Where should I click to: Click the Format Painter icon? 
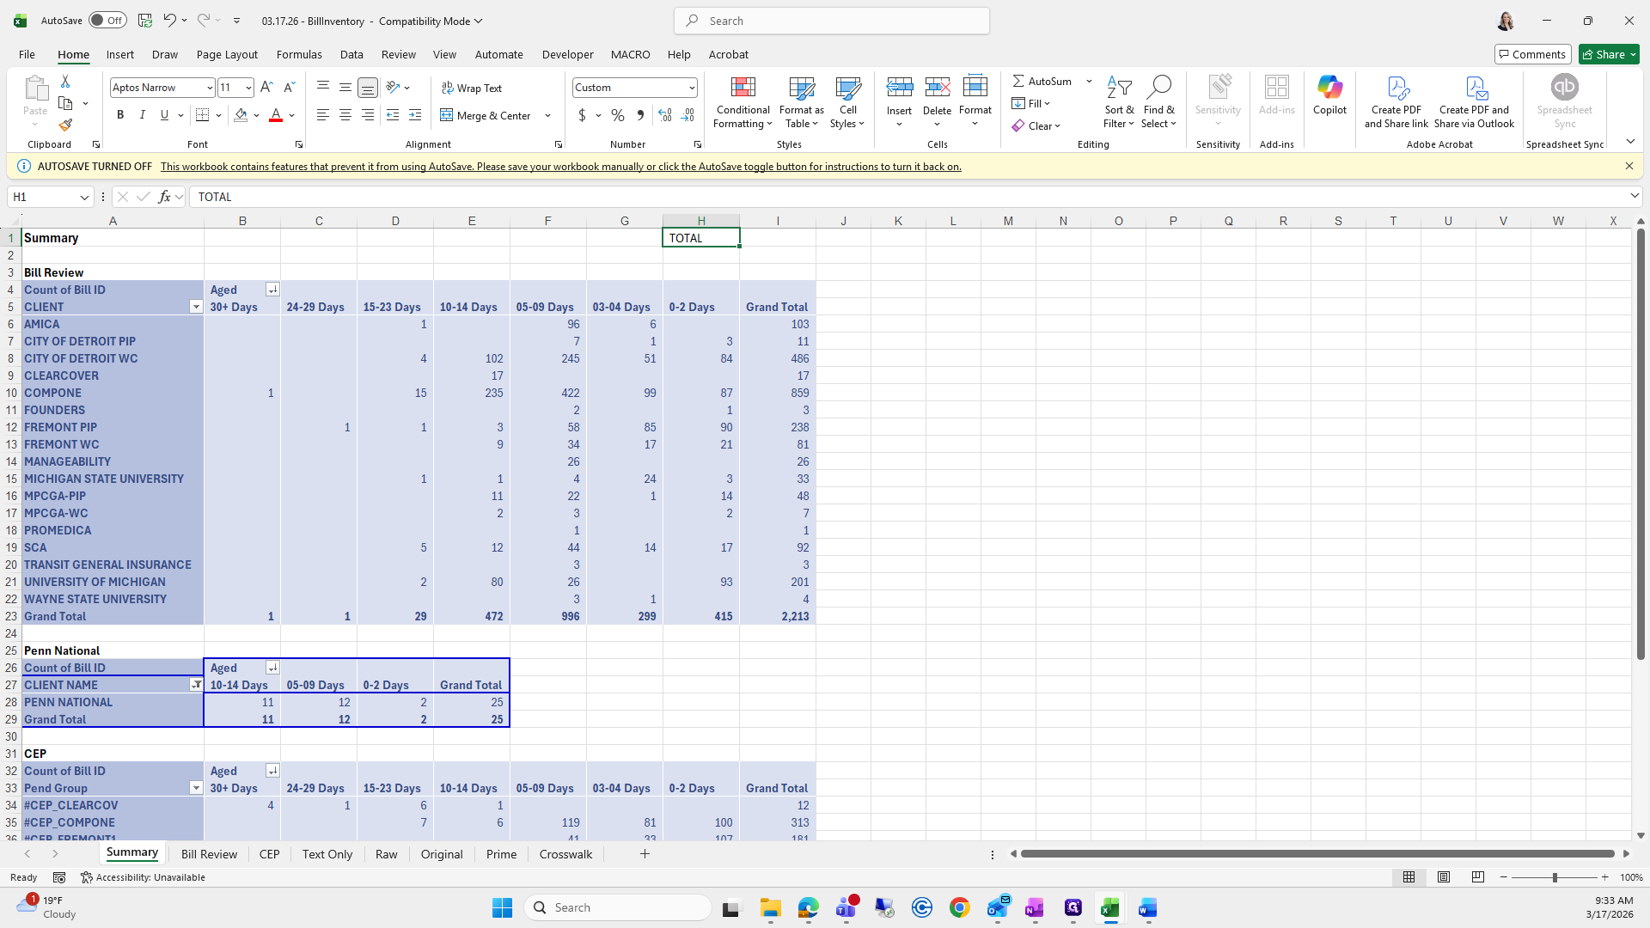(65, 125)
